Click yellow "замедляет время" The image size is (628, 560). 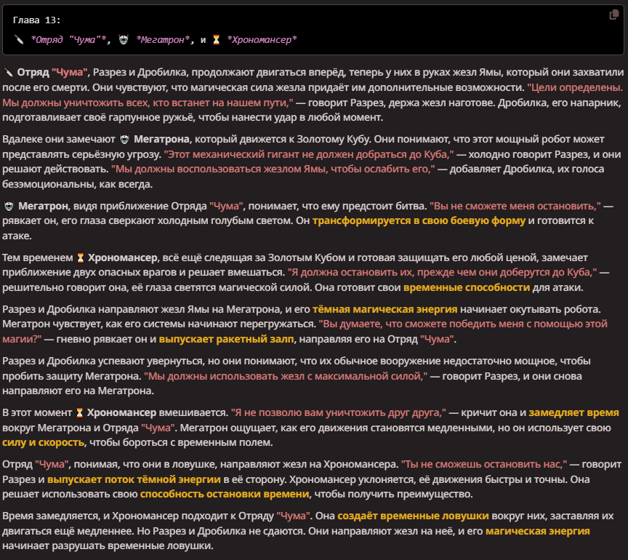tap(574, 413)
